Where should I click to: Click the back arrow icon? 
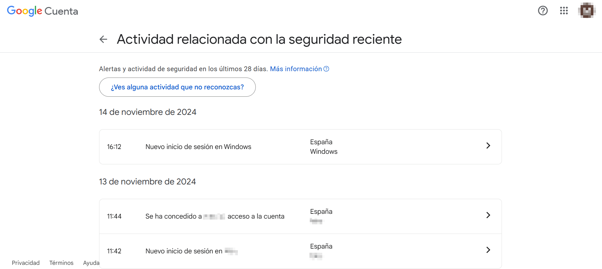pyautogui.click(x=103, y=39)
